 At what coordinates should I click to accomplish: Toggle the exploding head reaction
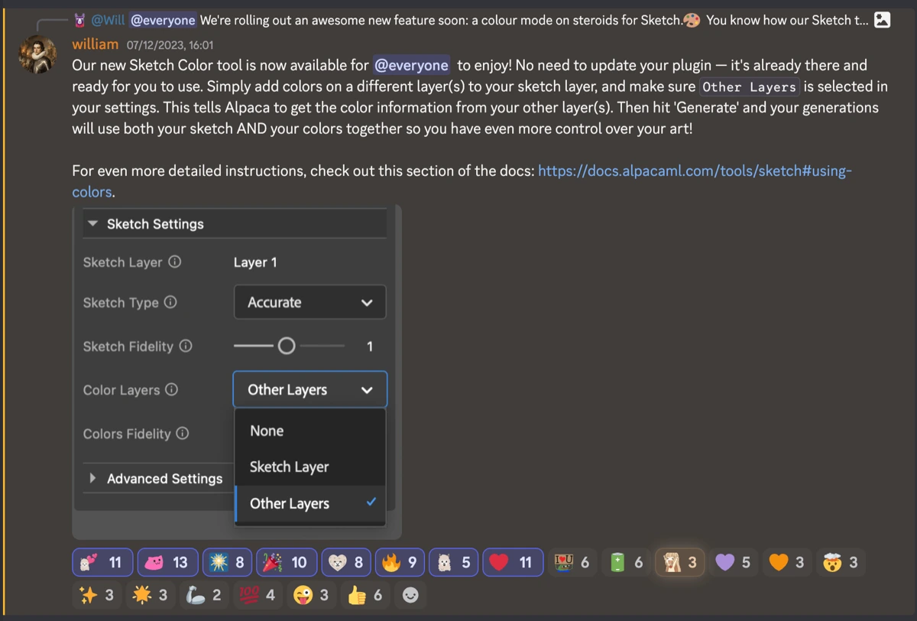tap(841, 563)
